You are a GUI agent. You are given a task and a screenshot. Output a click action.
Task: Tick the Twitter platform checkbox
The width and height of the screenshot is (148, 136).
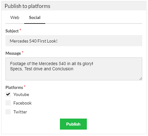point(8,112)
